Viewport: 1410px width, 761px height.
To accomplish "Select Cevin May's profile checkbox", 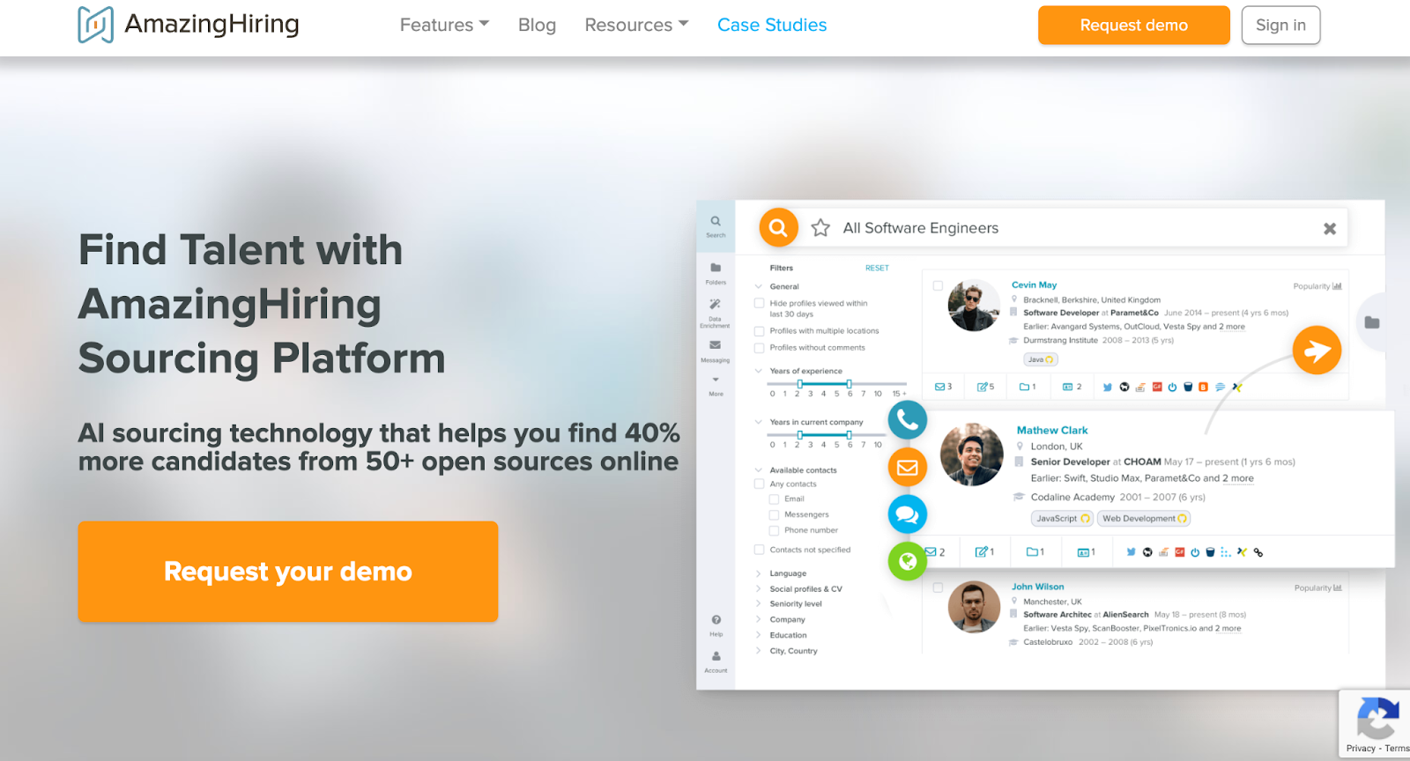I will (x=938, y=286).
